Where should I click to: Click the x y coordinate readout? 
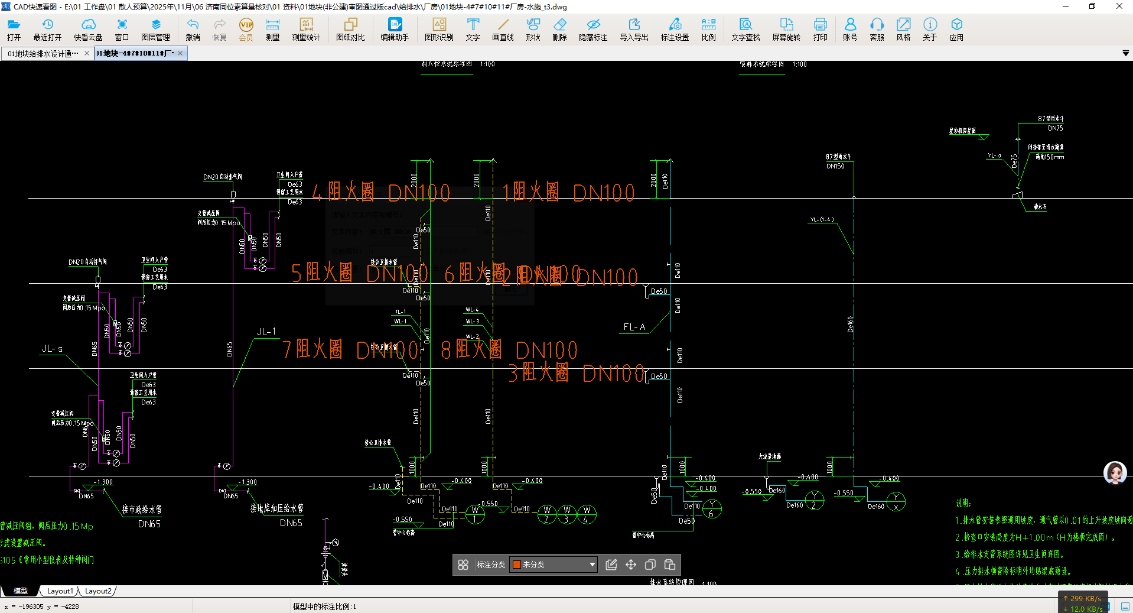[x=41, y=606]
